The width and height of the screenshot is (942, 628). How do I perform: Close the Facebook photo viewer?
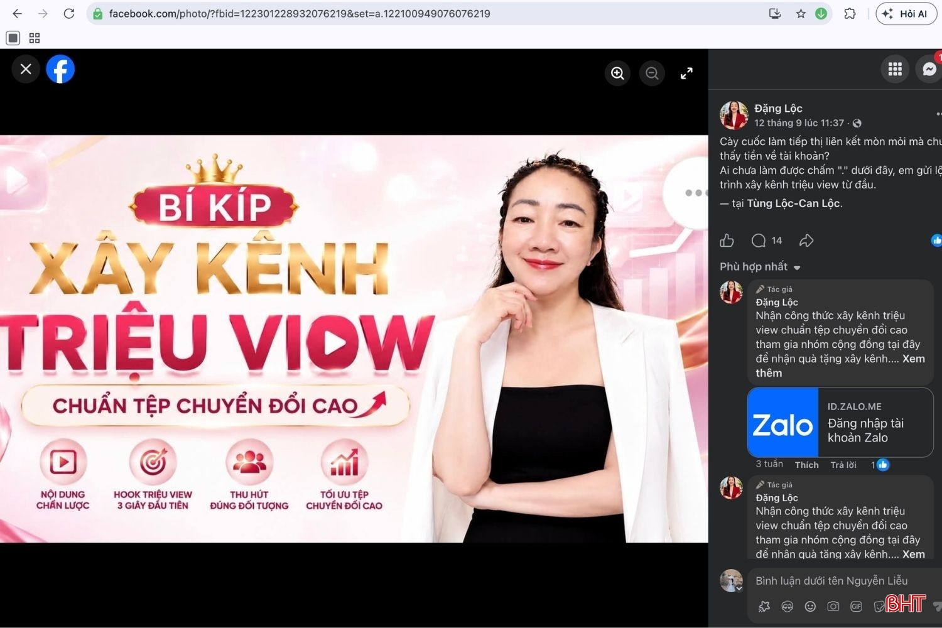(26, 69)
